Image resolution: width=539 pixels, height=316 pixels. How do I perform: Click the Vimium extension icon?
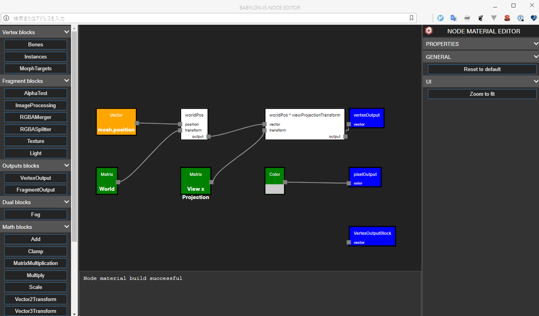click(x=441, y=18)
